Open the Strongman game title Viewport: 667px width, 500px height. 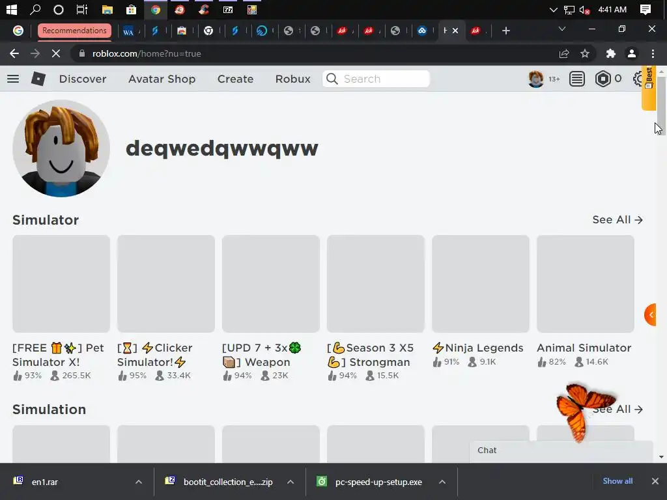pos(370,355)
